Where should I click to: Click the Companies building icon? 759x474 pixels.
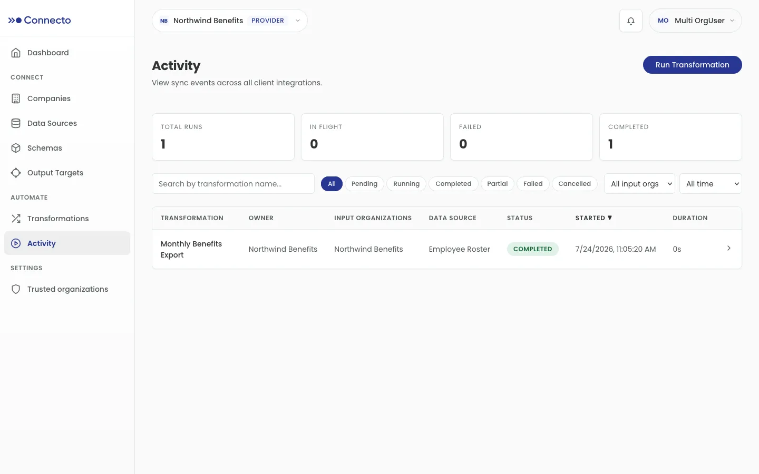(16, 98)
